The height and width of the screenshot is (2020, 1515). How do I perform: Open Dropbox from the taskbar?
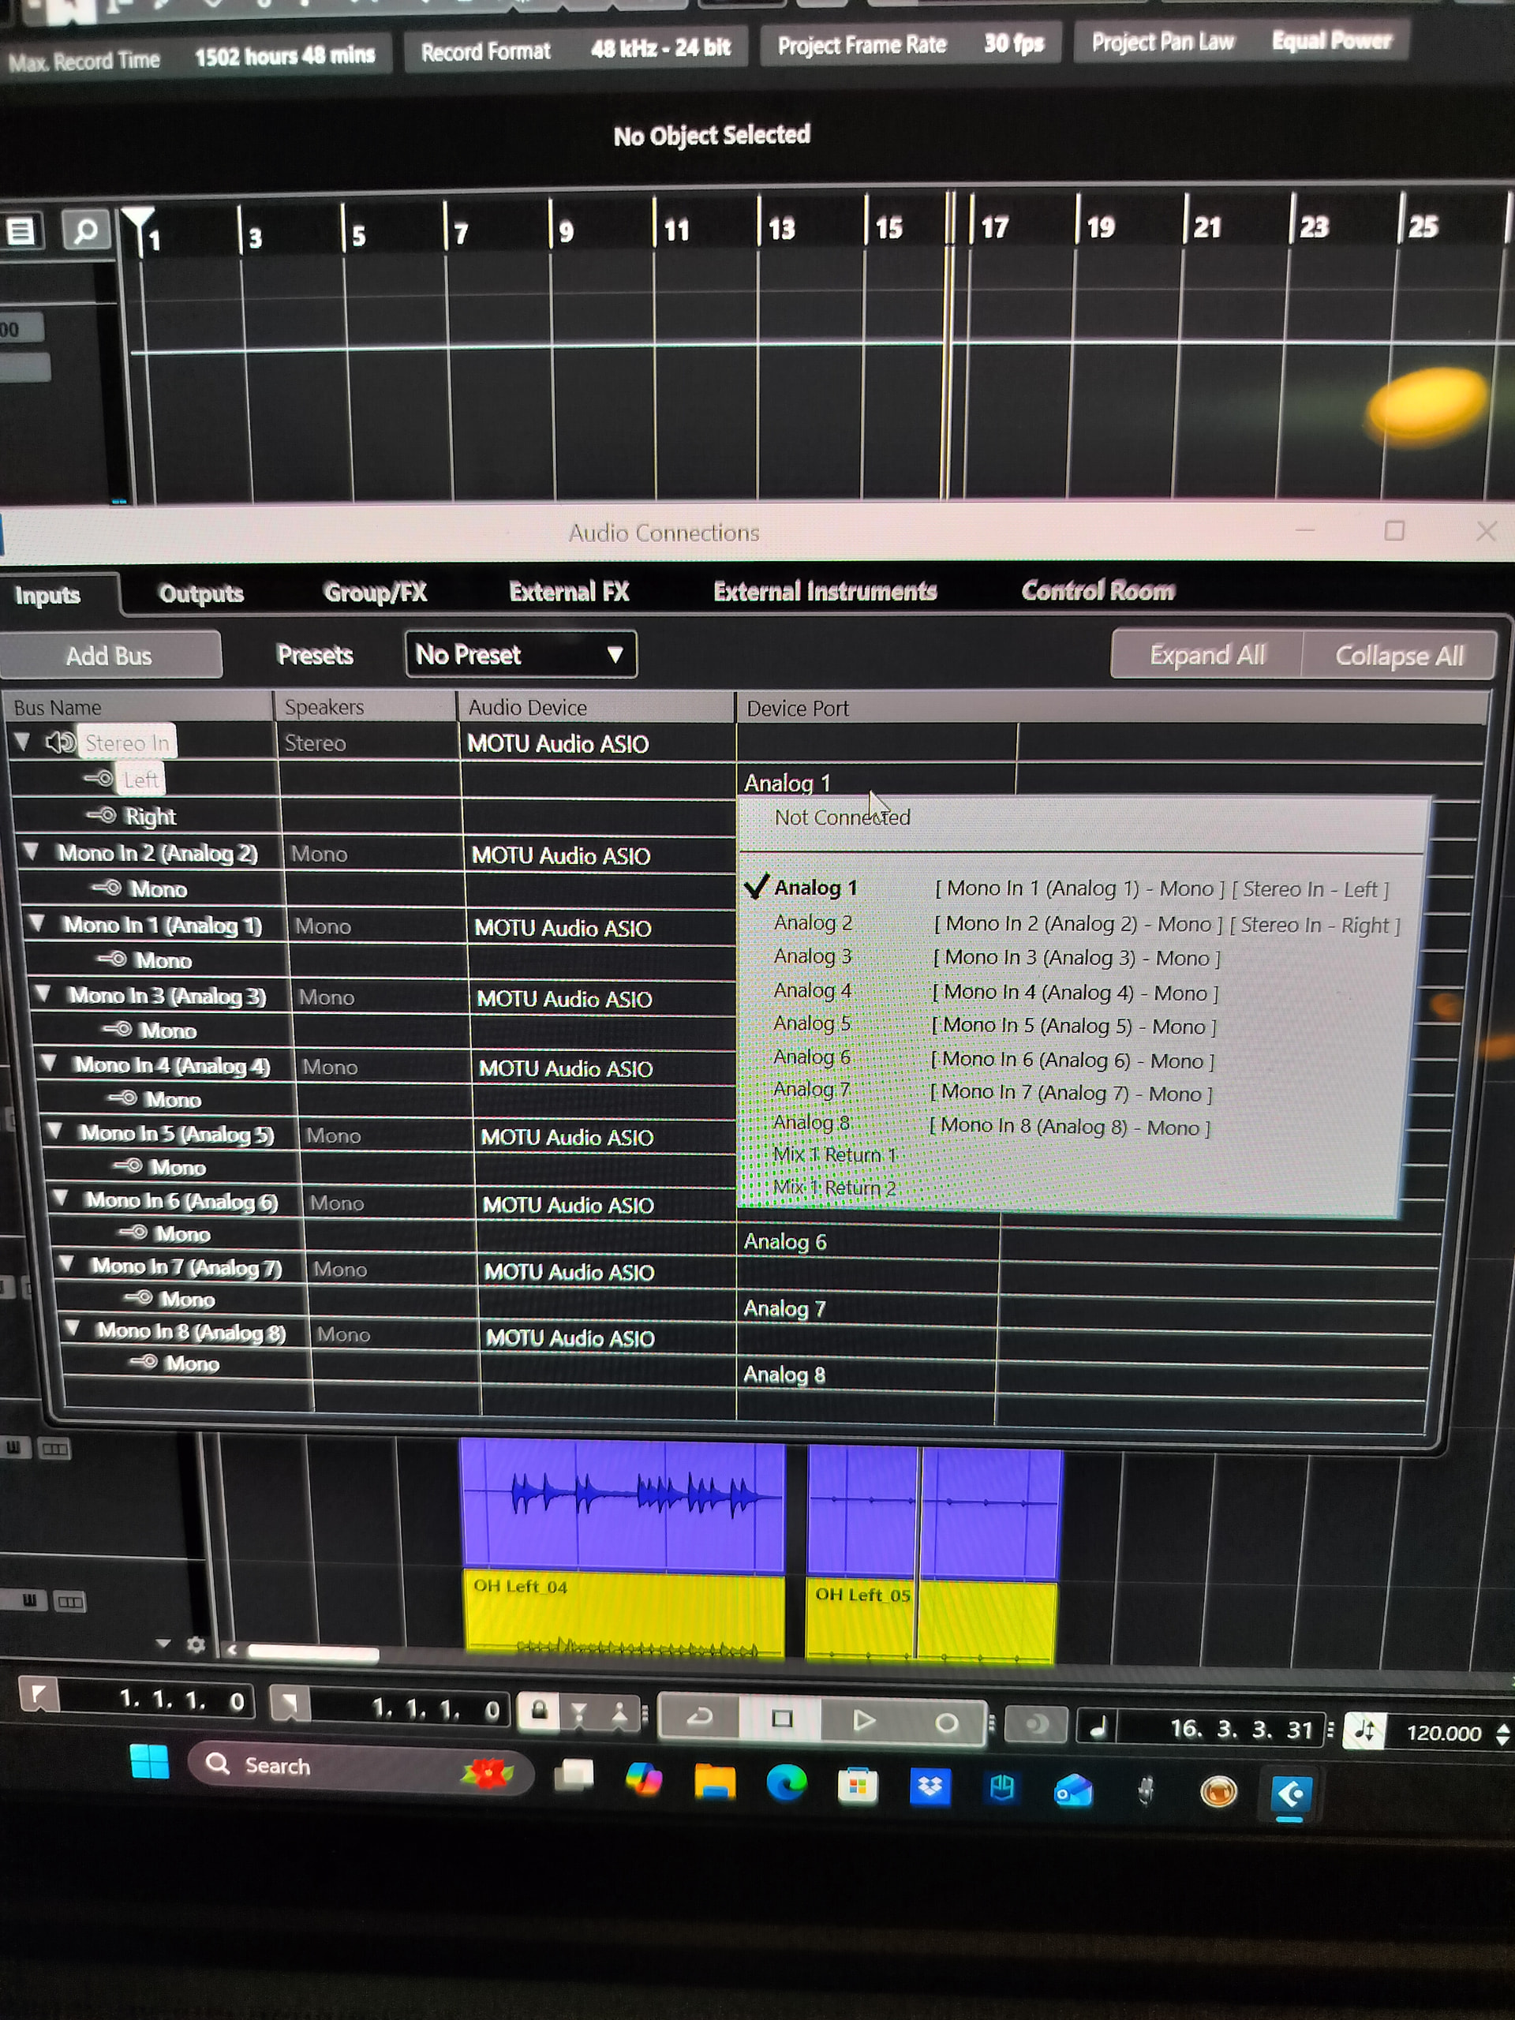pyautogui.click(x=930, y=1787)
